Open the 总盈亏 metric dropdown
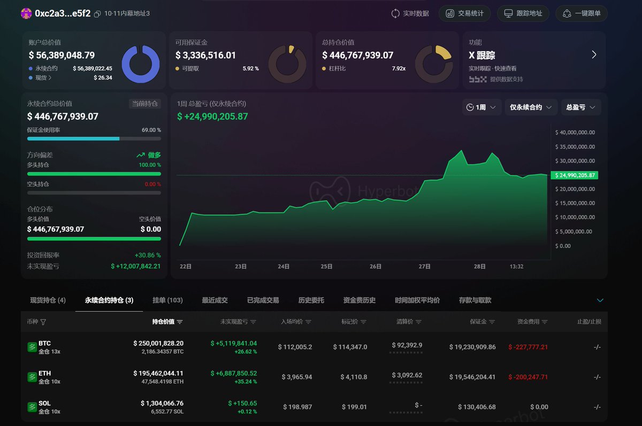 pos(581,107)
